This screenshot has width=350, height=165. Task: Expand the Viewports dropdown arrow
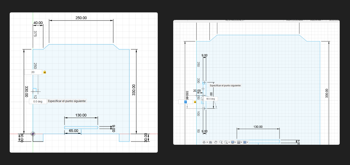pos(248,142)
